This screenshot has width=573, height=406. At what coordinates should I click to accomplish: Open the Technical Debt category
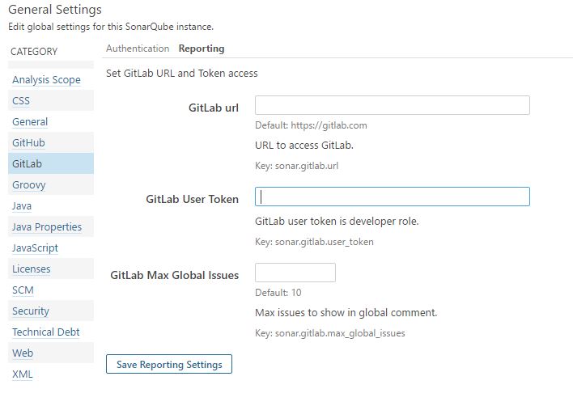pyautogui.click(x=45, y=332)
